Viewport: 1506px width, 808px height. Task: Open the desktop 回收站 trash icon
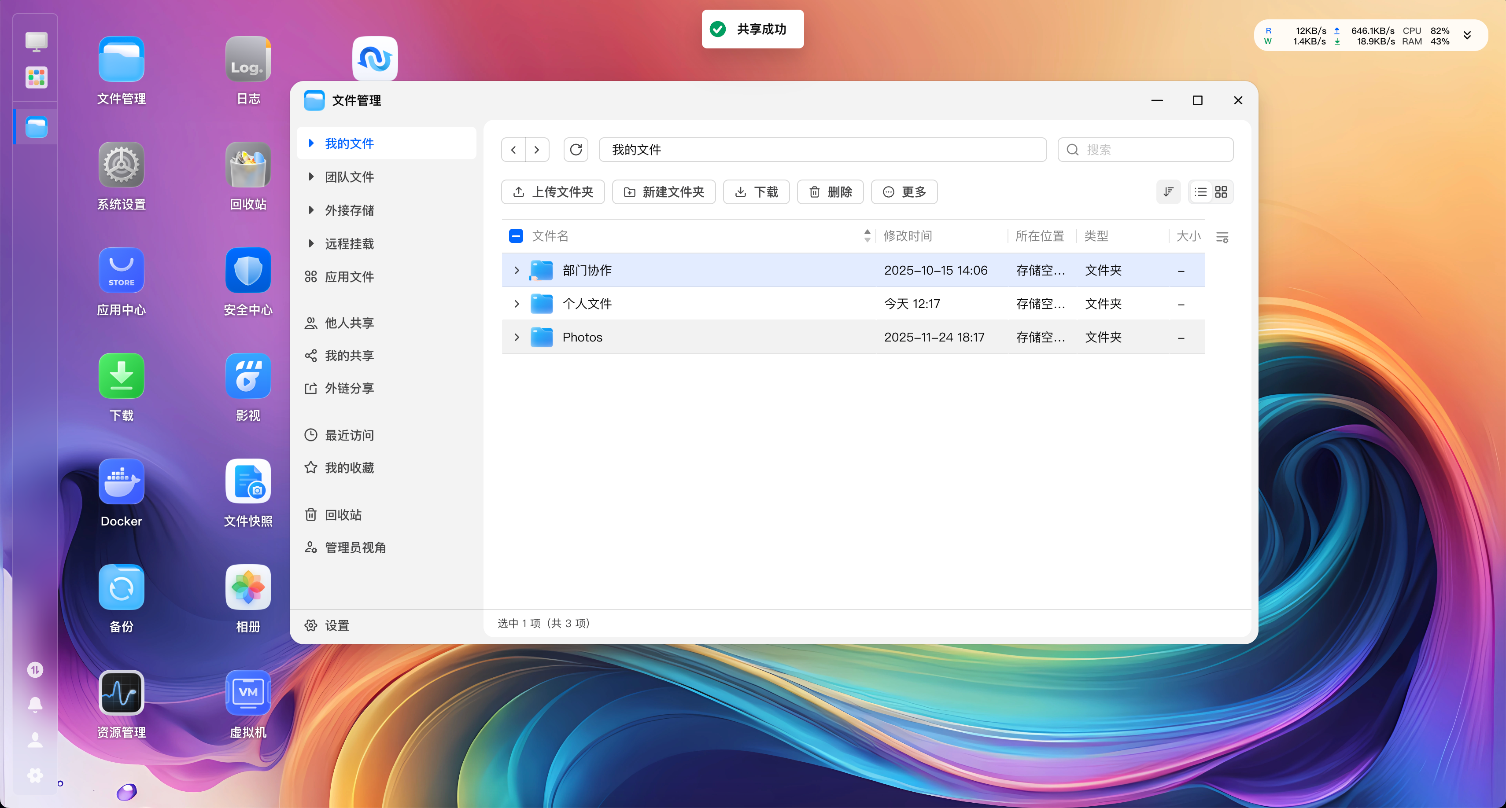click(x=248, y=165)
